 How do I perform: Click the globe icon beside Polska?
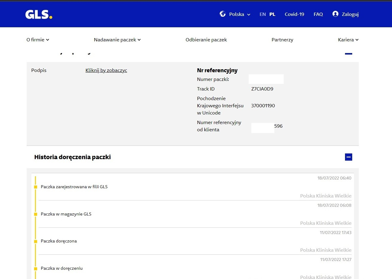223,14
